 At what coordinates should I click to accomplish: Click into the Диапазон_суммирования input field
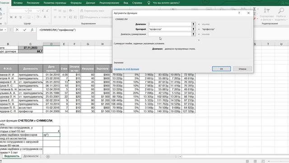[x=170, y=34]
